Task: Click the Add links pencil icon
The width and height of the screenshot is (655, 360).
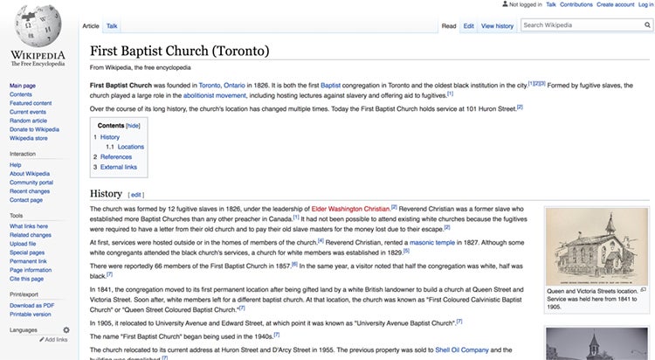Action: (38, 339)
